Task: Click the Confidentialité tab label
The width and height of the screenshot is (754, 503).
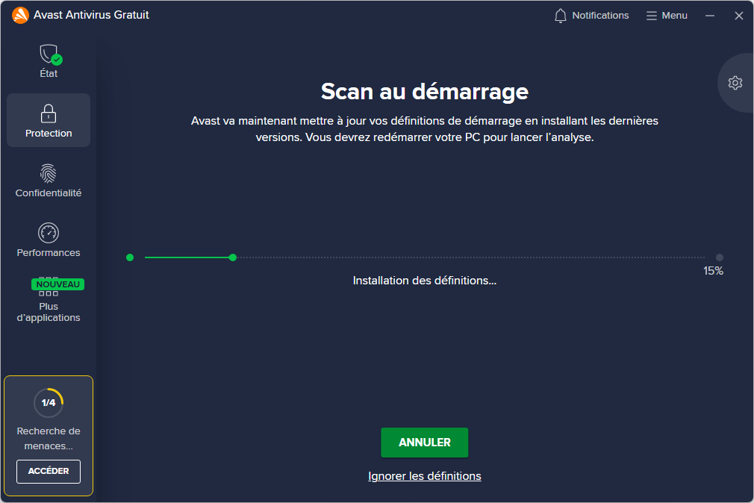Action: [48, 193]
